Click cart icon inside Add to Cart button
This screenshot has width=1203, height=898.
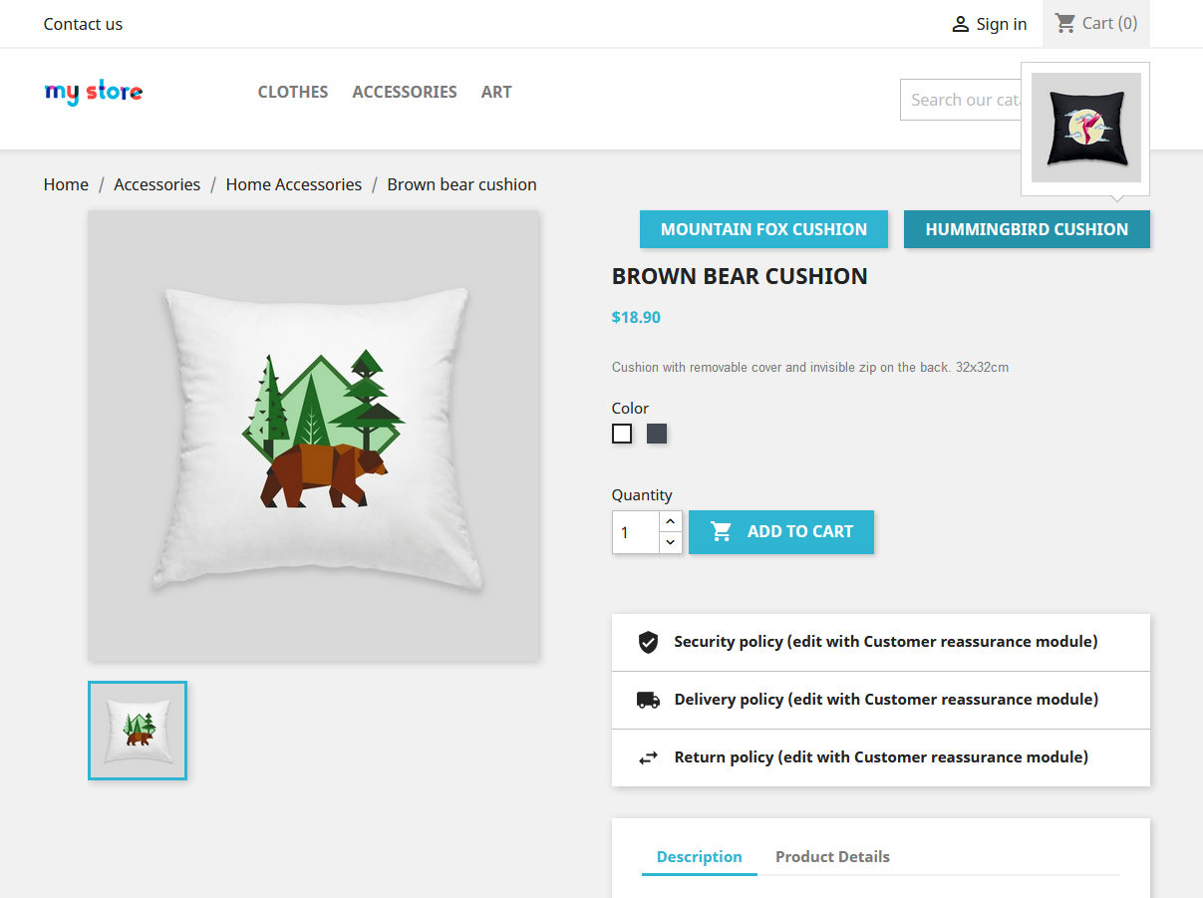tap(722, 532)
